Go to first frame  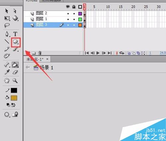pos(87,53)
